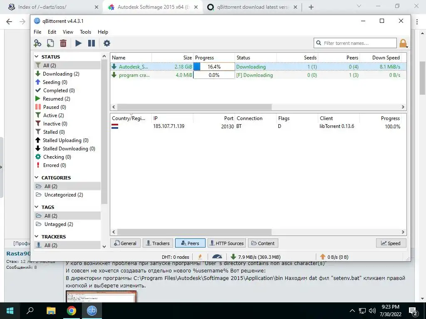Open the Edit menu

(x=52, y=32)
